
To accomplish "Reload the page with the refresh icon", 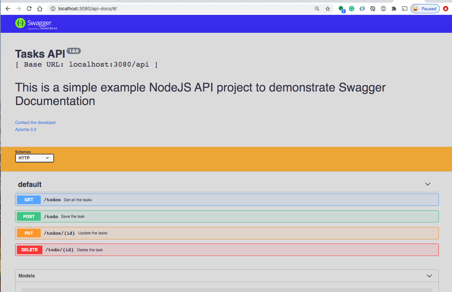I will [29, 9].
